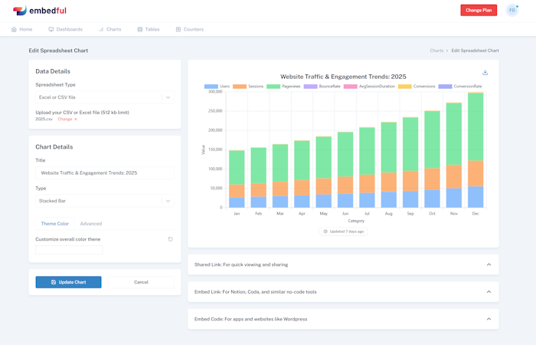
Task: Click the 2025.csv file name
Action: (x=44, y=119)
